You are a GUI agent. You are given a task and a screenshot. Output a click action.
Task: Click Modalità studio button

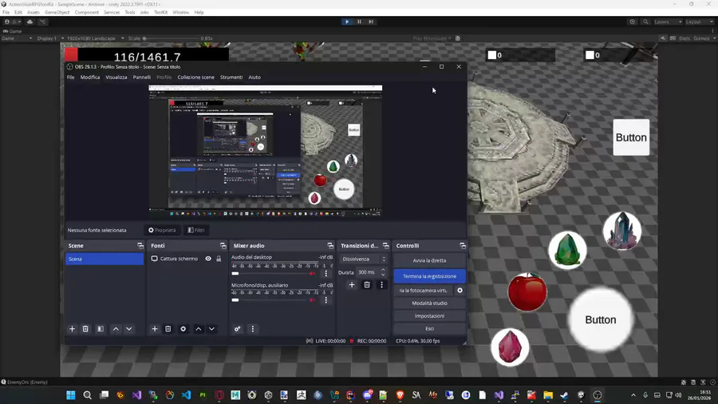(429, 303)
